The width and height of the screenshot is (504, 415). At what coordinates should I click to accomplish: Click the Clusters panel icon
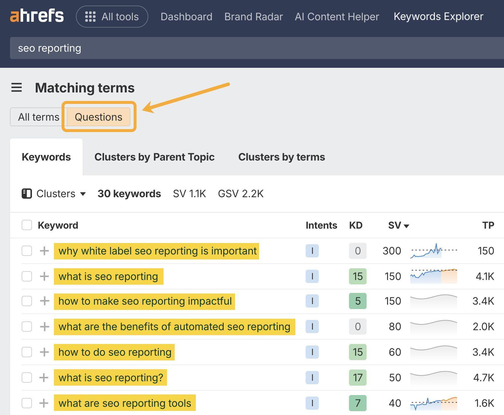(26, 193)
